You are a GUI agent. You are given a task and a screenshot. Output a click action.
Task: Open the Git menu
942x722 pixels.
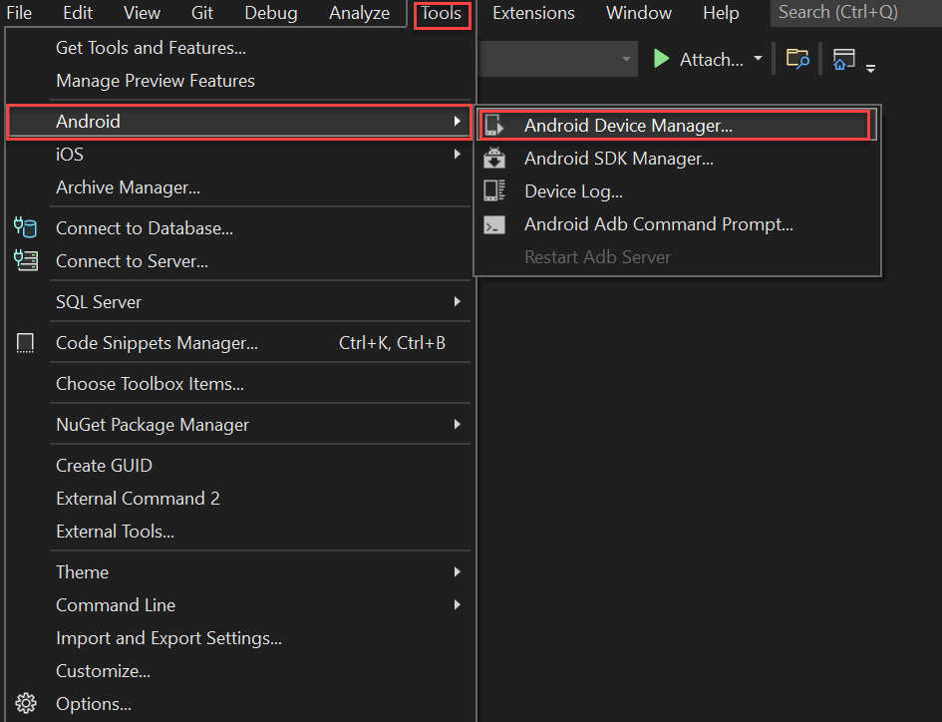click(x=201, y=13)
